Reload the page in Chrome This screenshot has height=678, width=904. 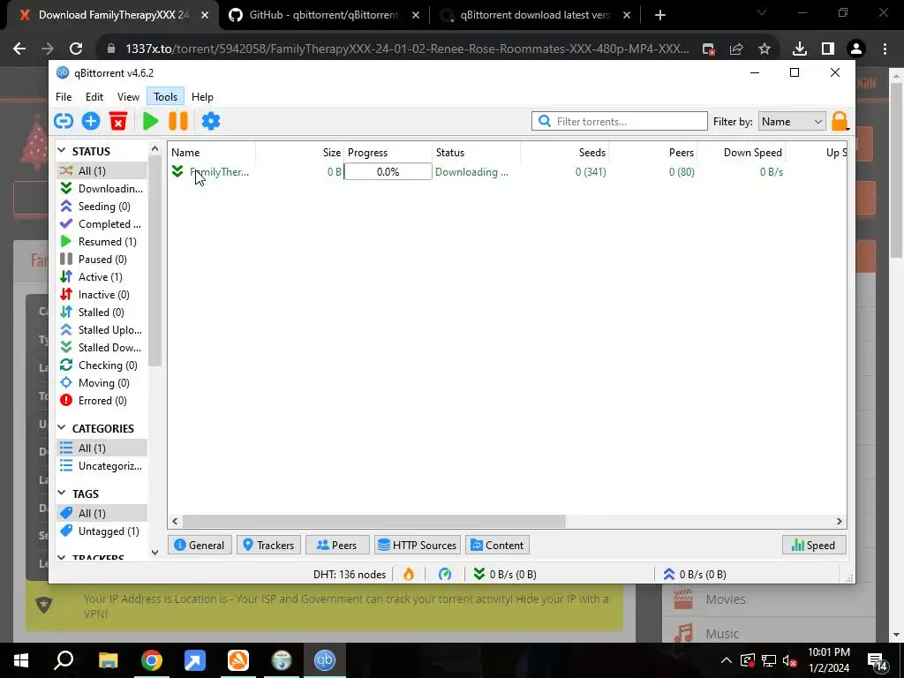[76, 49]
